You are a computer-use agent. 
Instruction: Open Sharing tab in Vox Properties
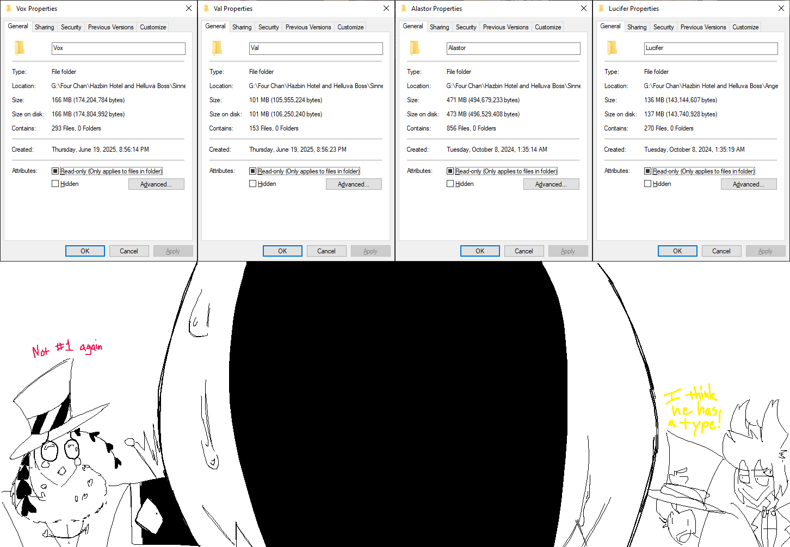[45, 27]
